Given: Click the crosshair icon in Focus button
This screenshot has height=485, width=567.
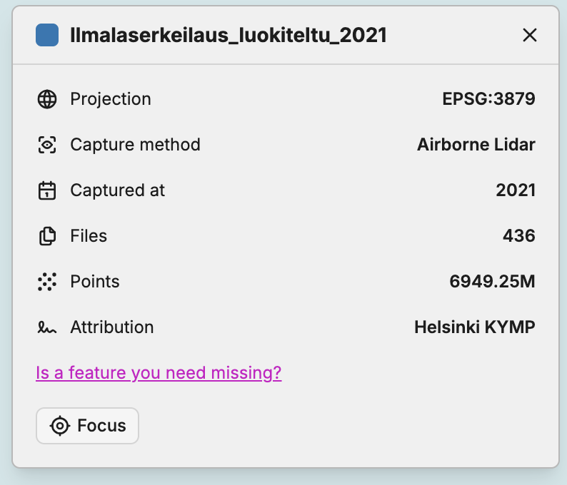Looking at the screenshot, I should [x=60, y=426].
